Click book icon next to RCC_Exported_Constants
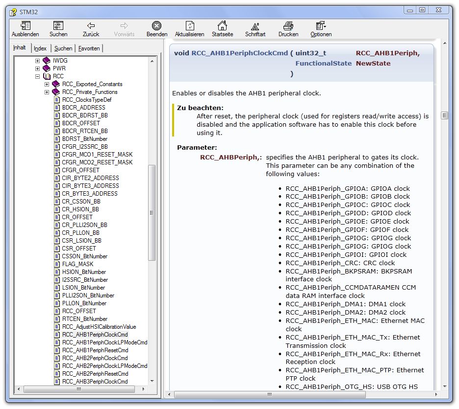 tap(55, 84)
